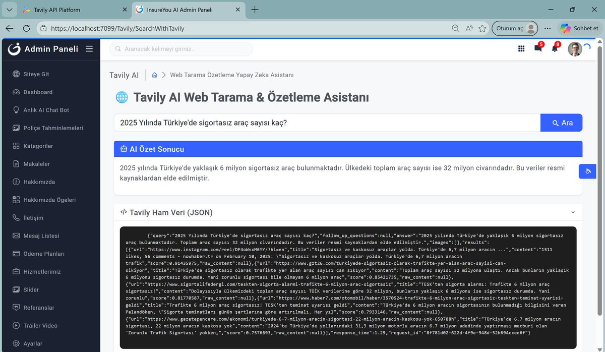Open the blue theme customizer side button

point(587,171)
